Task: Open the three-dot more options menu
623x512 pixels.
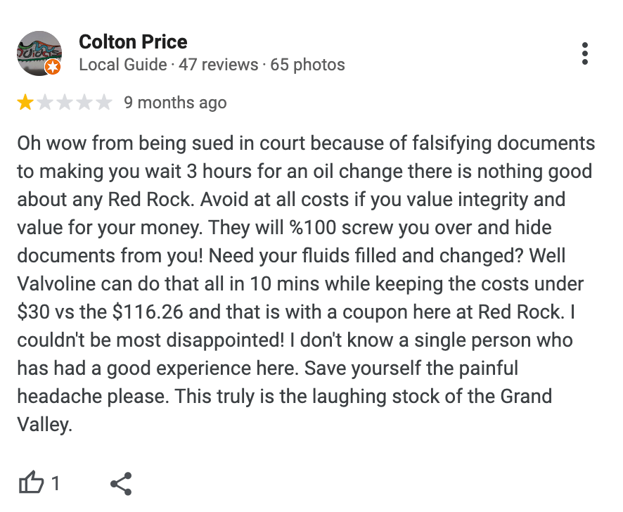Action: click(x=585, y=53)
